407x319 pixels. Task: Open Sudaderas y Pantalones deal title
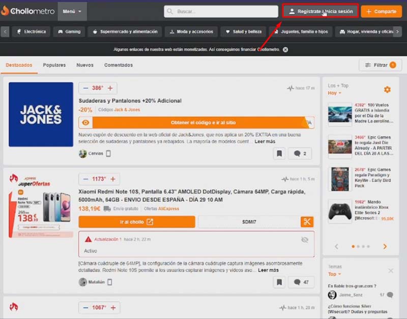[x=130, y=100]
